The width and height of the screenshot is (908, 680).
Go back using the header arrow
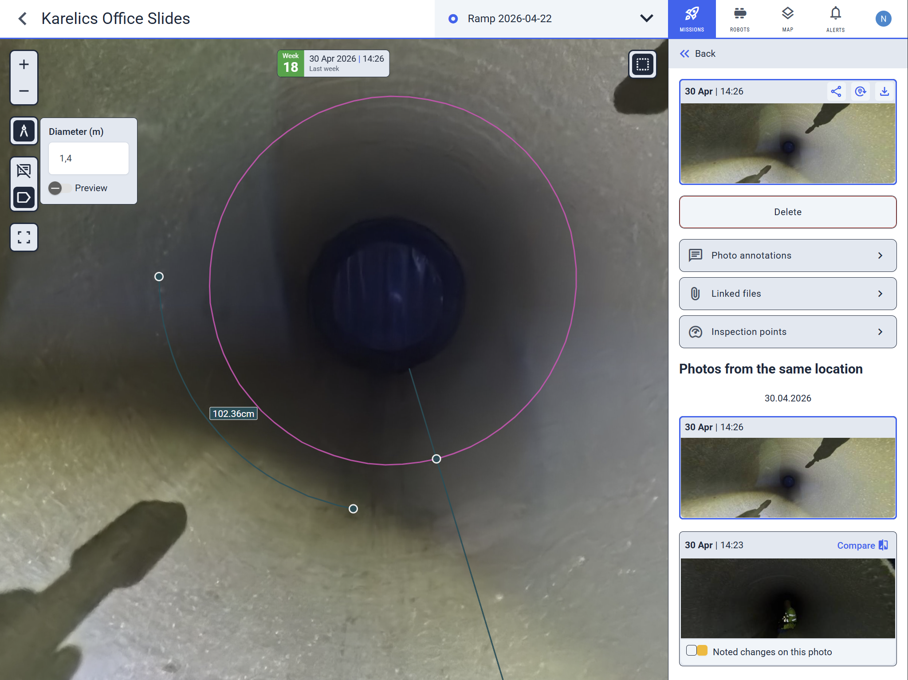point(23,19)
